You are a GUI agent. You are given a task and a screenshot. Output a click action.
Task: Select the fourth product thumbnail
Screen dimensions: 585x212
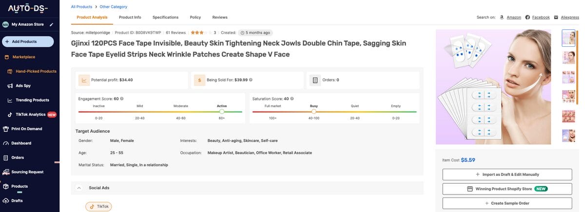pos(568,96)
